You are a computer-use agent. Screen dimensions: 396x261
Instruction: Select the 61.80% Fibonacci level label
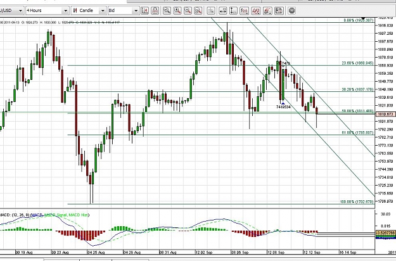coord(357,132)
